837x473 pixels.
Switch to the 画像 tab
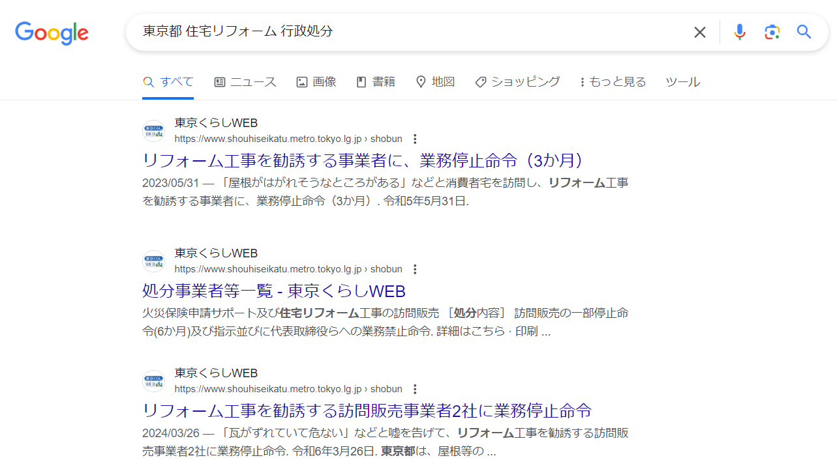[x=316, y=82]
